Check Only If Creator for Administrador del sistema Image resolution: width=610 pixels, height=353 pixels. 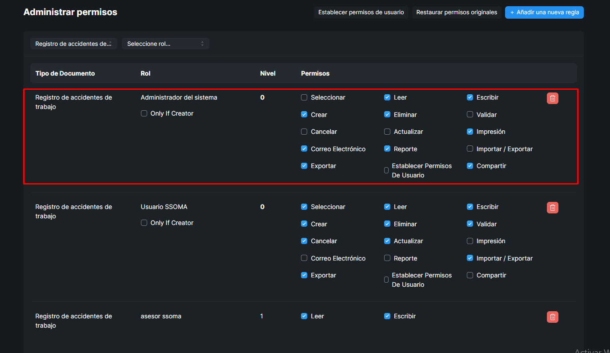tap(144, 113)
